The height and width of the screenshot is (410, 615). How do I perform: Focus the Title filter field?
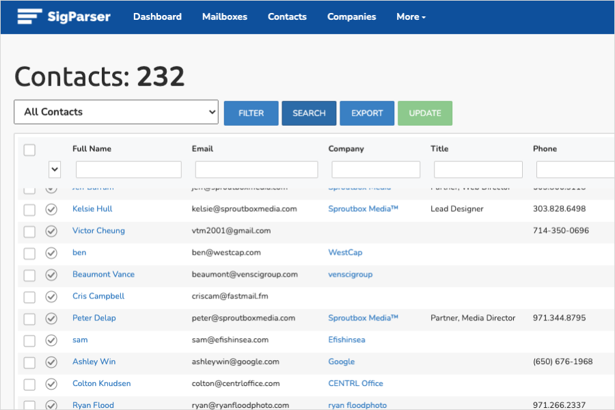(x=478, y=169)
